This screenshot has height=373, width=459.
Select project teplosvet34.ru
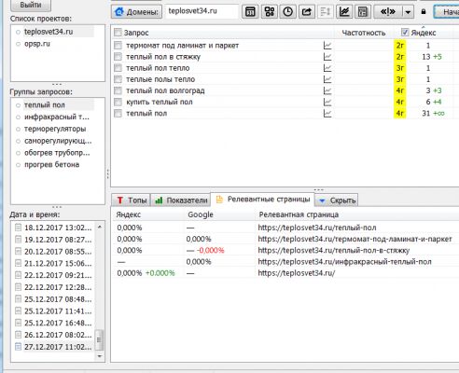(49, 32)
